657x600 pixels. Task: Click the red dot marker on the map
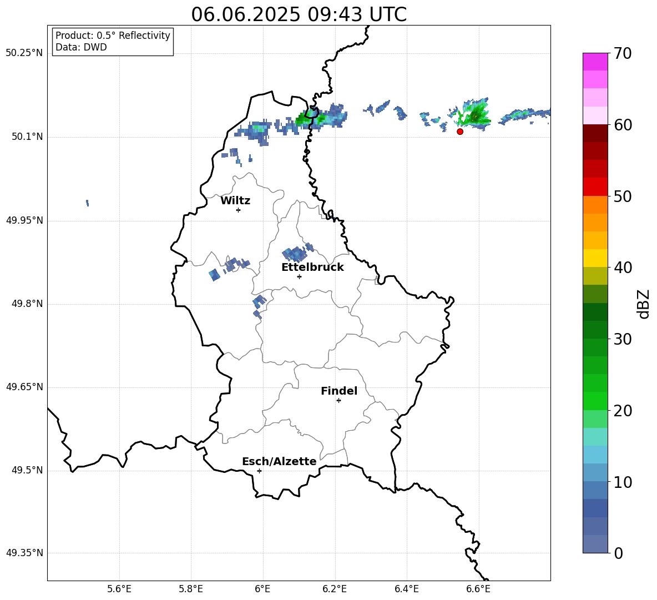click(x=460, y=132)
